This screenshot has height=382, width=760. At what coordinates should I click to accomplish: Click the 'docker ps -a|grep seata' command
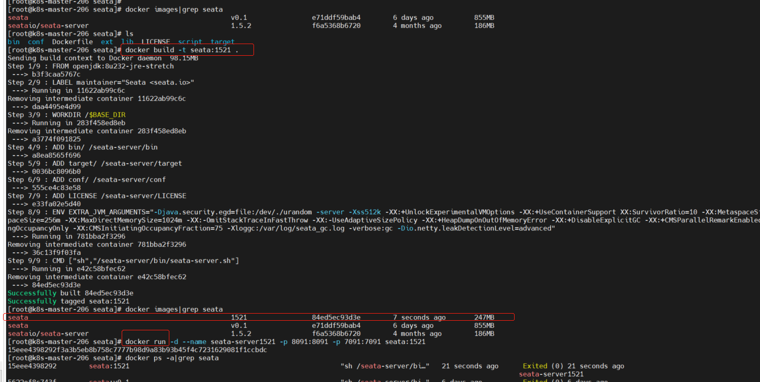[172, 358]
